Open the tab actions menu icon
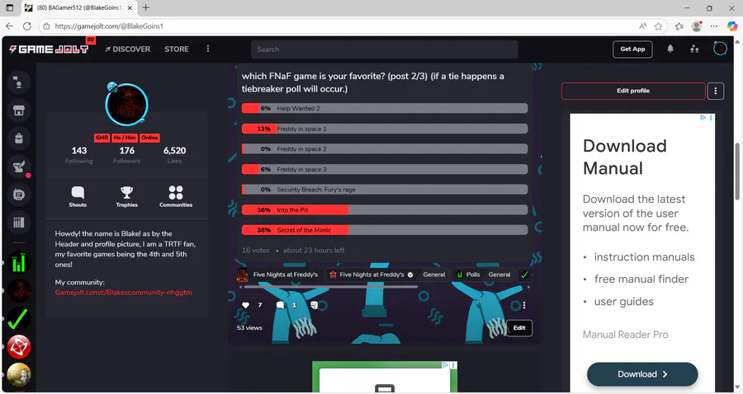Screen dimensions: 743x394 tap(9, 7)
